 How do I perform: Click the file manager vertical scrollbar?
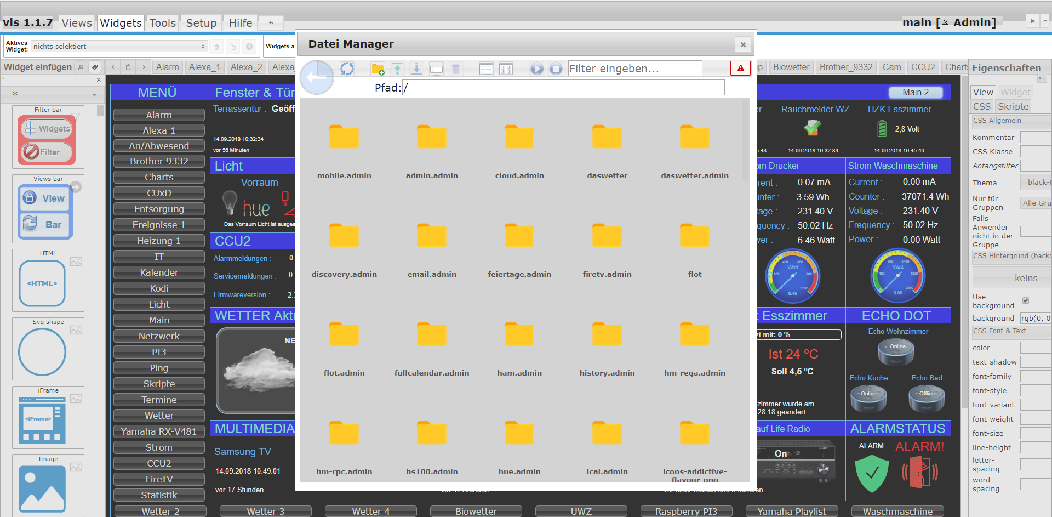(745, 140)
